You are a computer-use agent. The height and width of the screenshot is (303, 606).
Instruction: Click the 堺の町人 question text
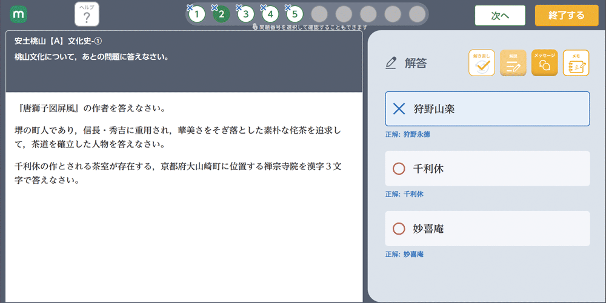(178, 137)
